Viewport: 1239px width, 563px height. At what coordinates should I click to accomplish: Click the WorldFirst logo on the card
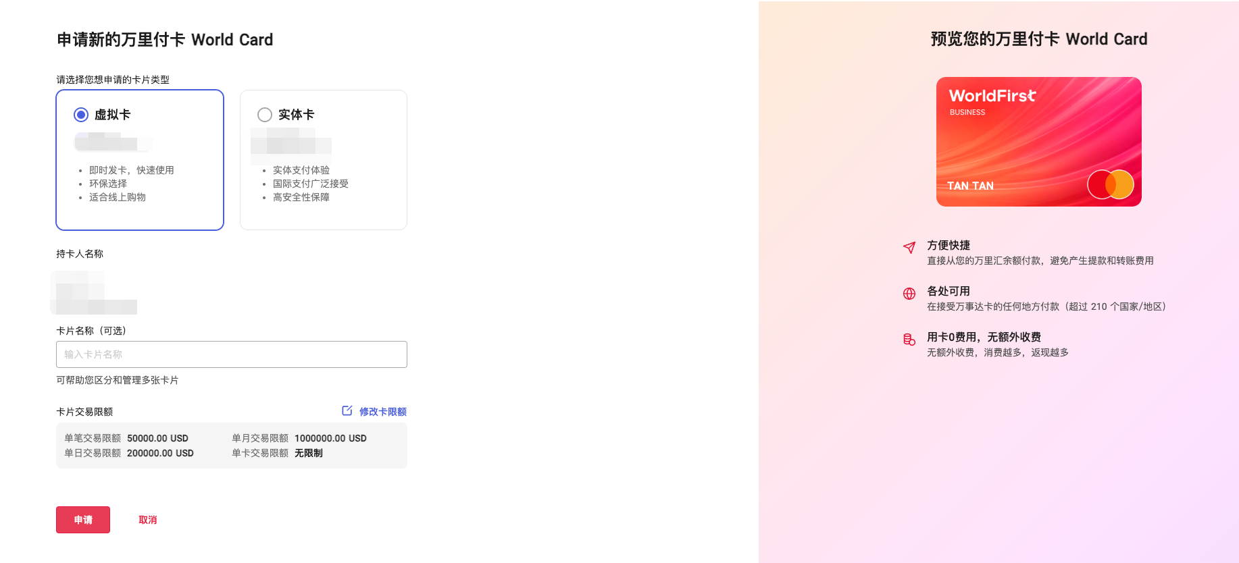(992, 96)
